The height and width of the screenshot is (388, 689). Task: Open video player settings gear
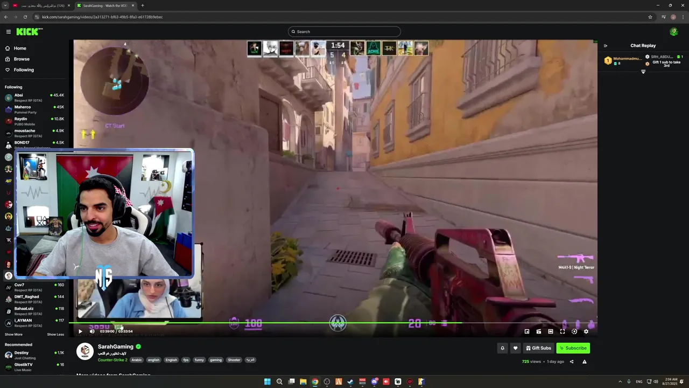(586, 331)
